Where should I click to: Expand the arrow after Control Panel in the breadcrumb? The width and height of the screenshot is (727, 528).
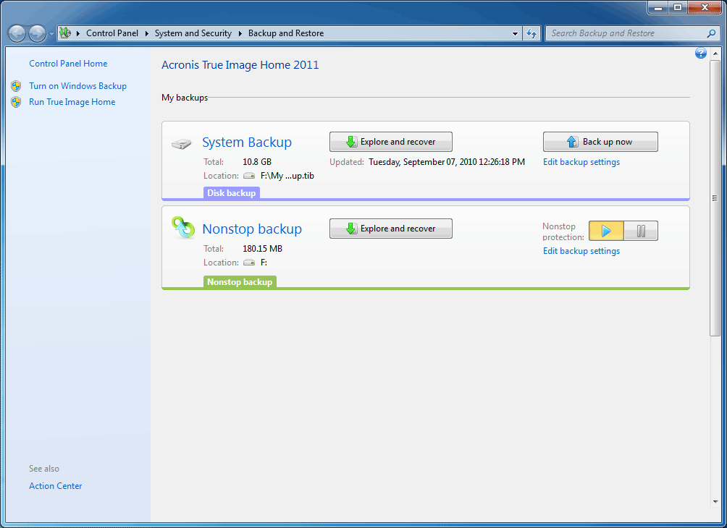[146, 33]
